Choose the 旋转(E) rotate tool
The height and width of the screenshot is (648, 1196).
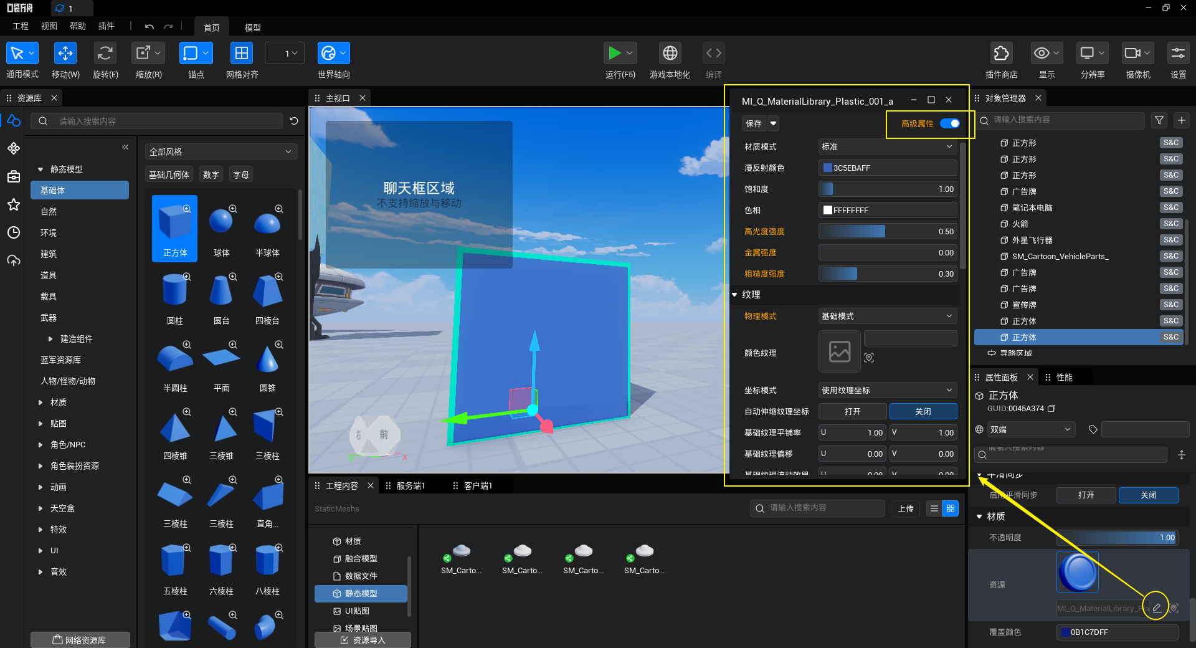pyautogui.click(x=105, y=53)
